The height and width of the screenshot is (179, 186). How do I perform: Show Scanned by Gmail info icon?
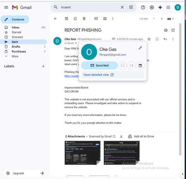pyautogui.click(x=114, y=136)
